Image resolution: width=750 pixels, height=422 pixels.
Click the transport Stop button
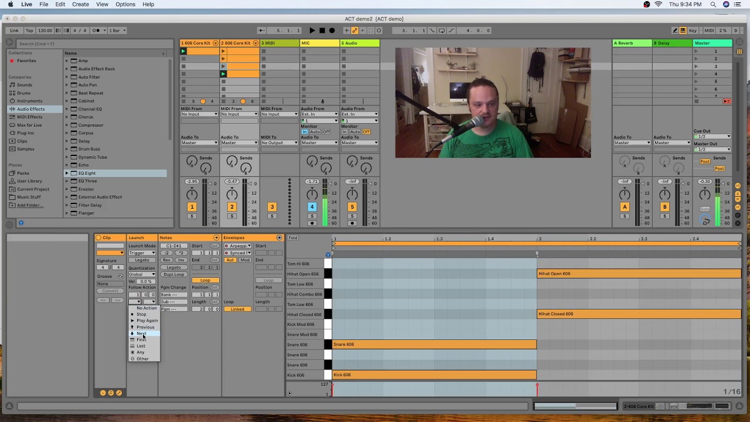pos(322,30)
